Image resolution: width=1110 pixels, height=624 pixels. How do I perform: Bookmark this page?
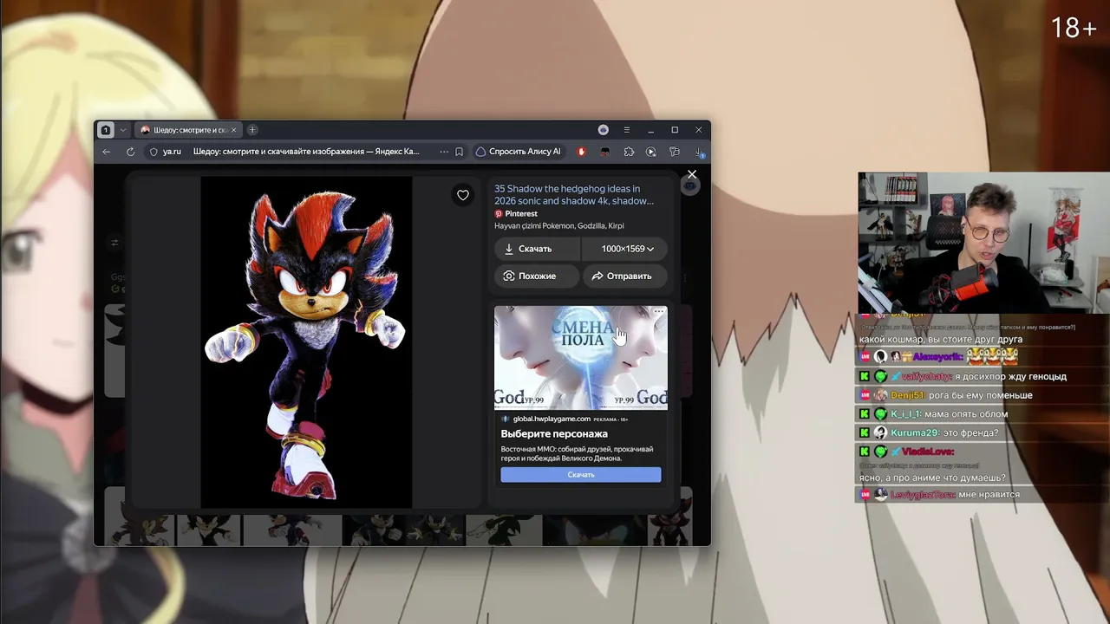459,152
